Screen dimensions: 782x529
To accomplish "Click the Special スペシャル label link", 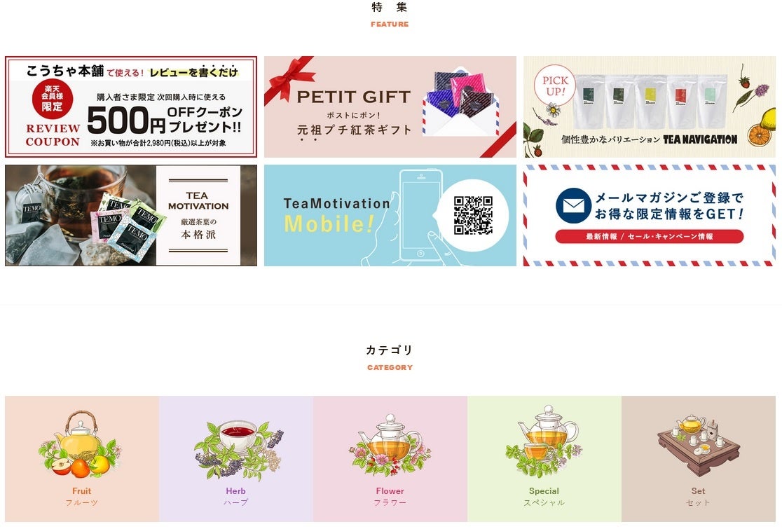I will 544,497.
